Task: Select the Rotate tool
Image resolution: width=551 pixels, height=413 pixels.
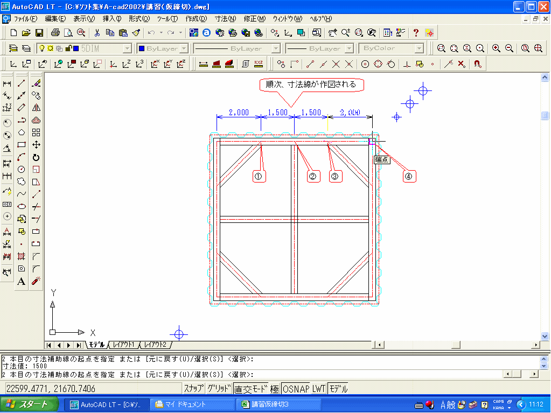Action: click(x=36, y=157)
